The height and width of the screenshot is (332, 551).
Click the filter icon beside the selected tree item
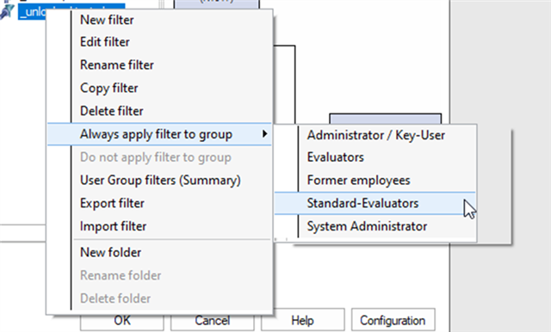pyautogui.click(x=7, y=11)
